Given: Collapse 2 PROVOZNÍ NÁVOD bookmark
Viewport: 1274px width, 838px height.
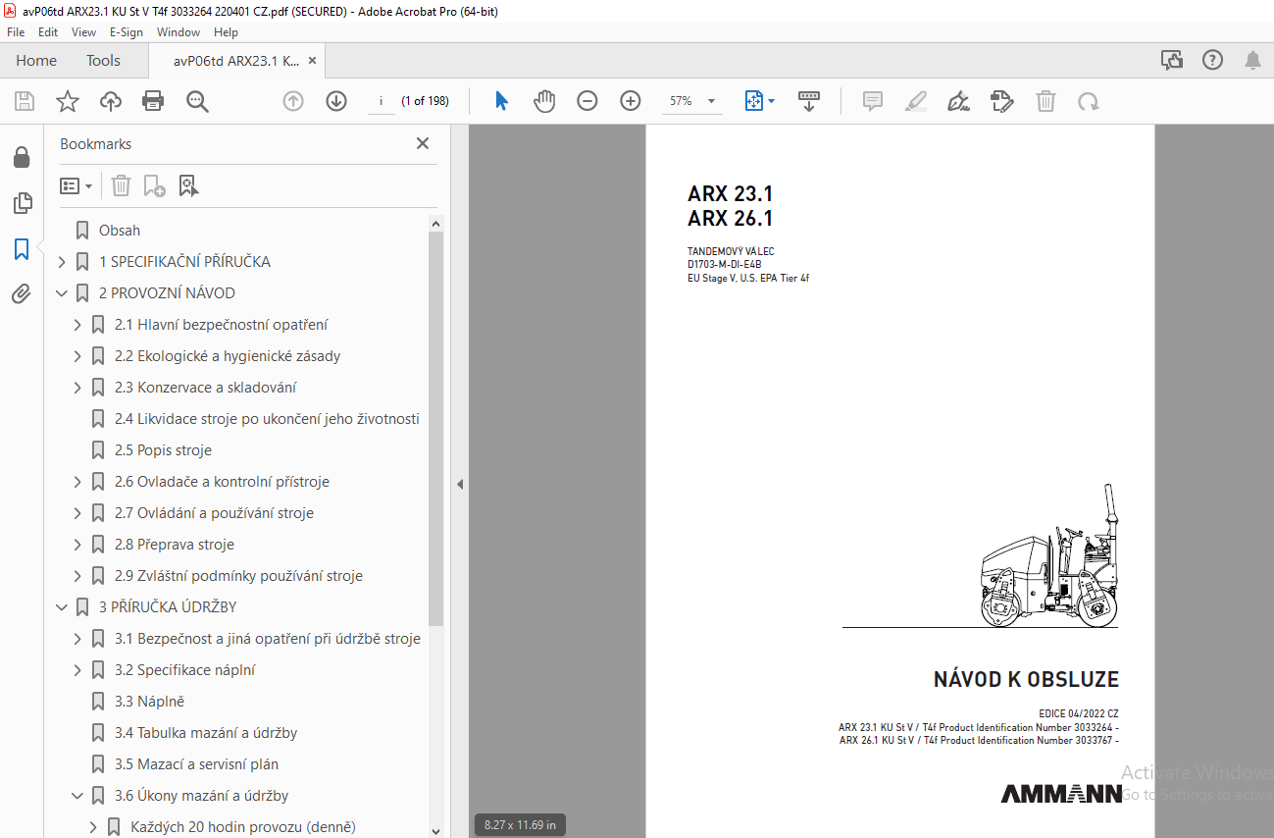Looking at the screenshot, I should pos(62,293).
